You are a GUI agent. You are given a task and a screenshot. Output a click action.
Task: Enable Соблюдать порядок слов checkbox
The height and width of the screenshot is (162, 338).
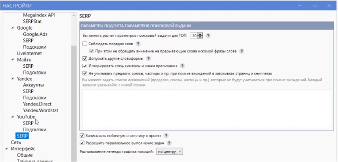click(85, 44)
